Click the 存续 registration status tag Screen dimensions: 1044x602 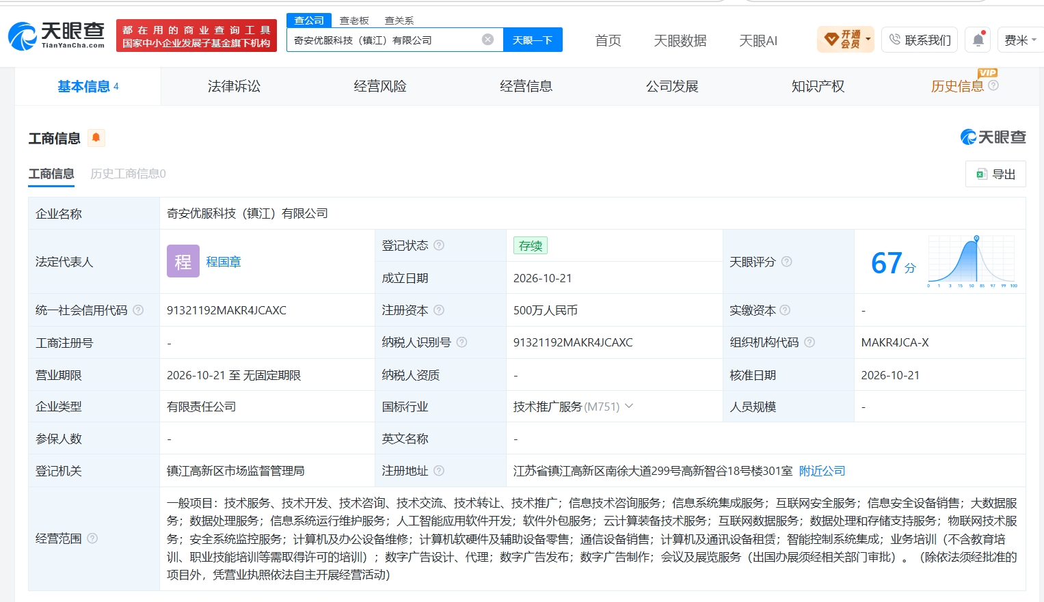(x=531, y=245)
